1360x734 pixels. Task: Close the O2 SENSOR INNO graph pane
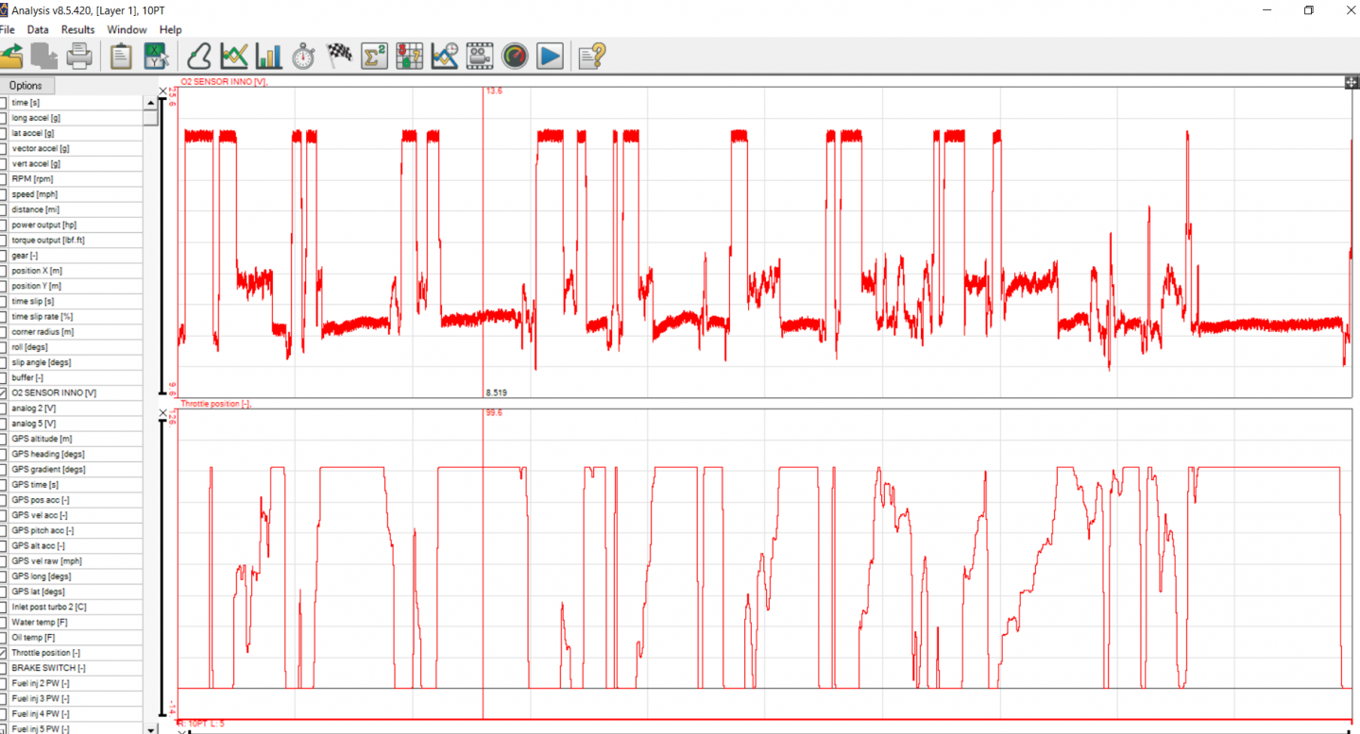point(163,91)
